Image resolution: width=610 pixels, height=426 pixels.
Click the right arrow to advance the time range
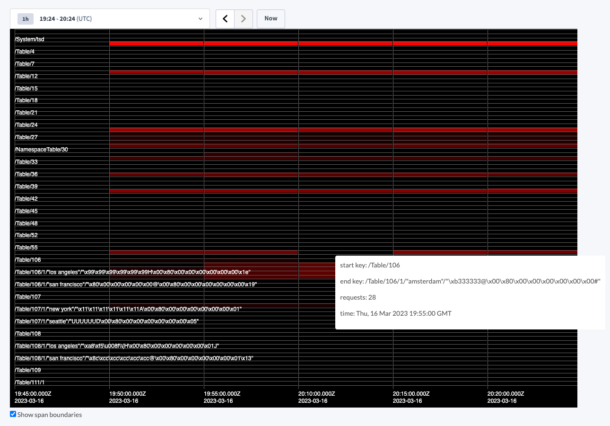click(x=243, y=18)
